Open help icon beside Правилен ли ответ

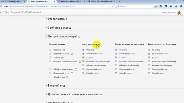72,54
